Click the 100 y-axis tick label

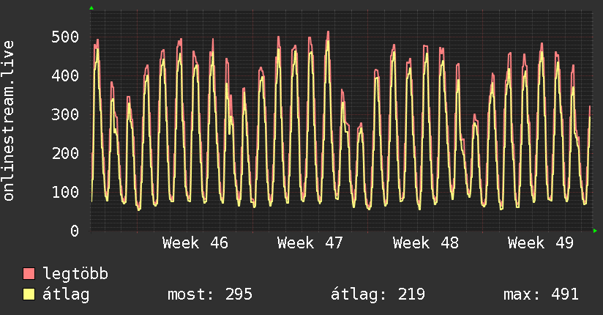tap(65, 192)
